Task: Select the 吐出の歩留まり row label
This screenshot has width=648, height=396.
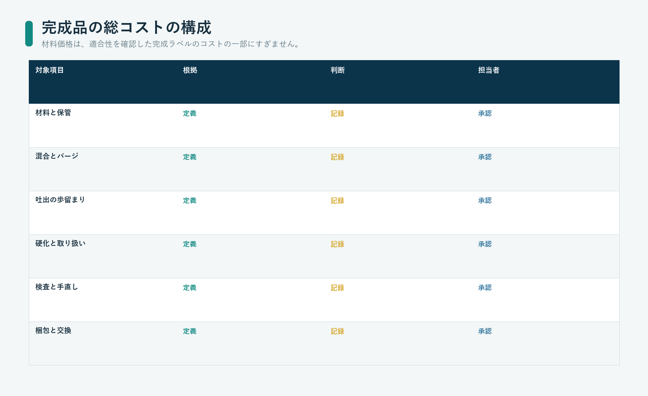Action: (x=60, y=200)
